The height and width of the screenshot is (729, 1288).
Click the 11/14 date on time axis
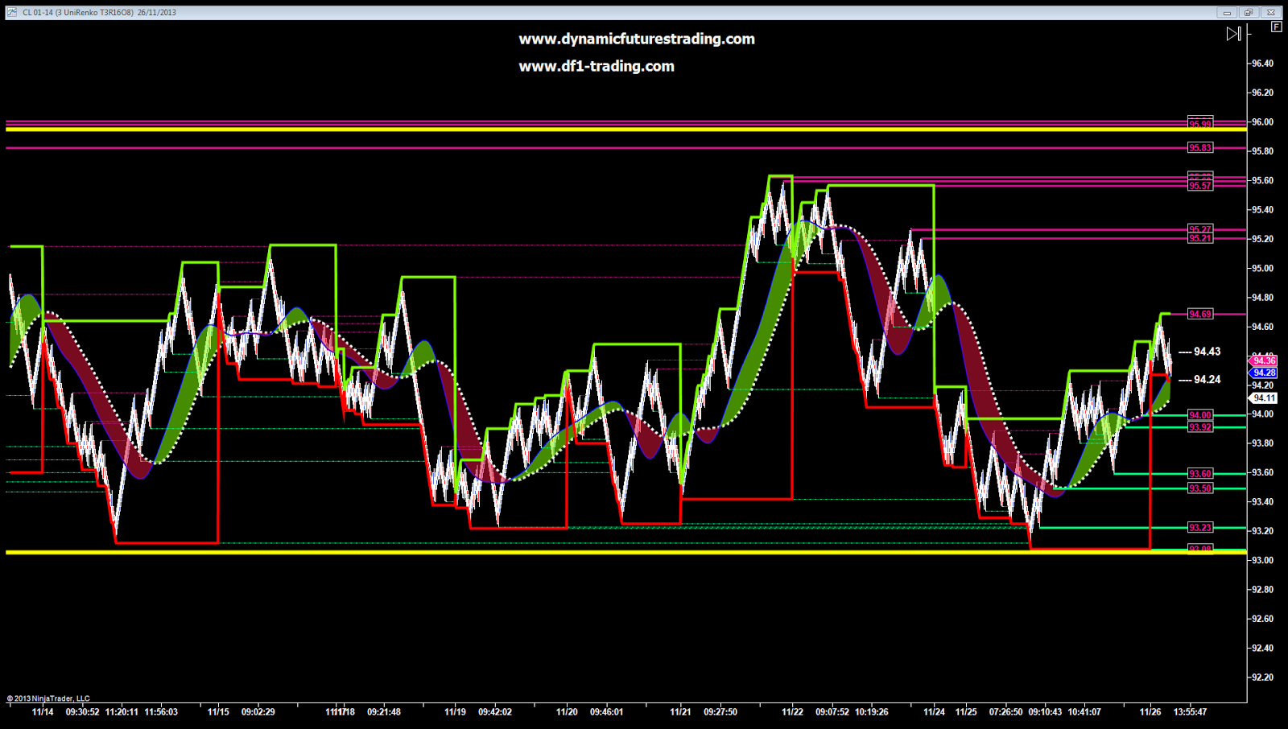pyautogui.click(x=43, y=712)
